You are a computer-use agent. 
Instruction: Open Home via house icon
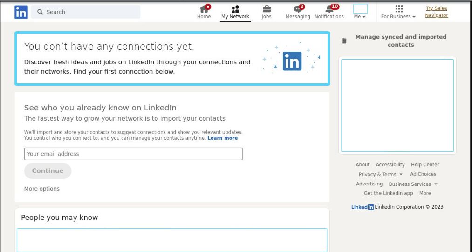pyautogui.click(x=204, y=9)
